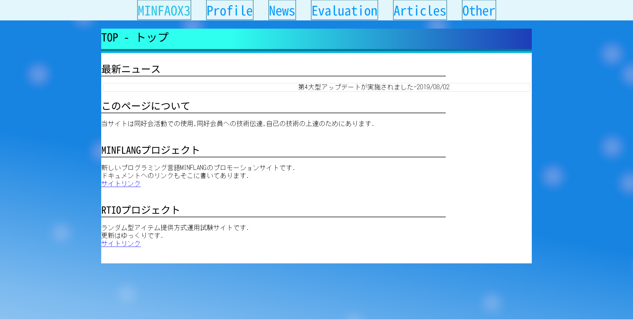
Task: Click the line starting with ドキュメントへのリンク
Action: tap(175, 176)
